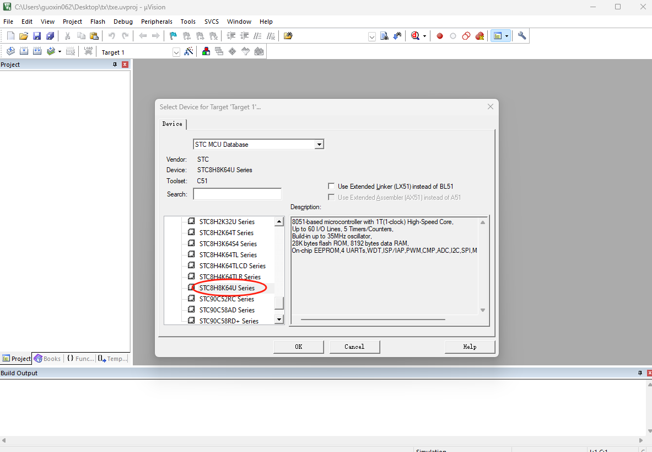Click the Build target icon

[24, 51]
